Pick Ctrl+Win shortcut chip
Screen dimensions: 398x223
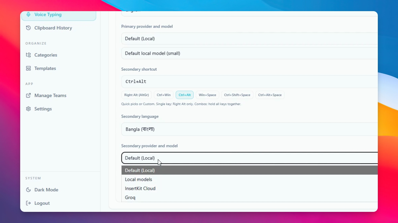click(x=164, y=95)
